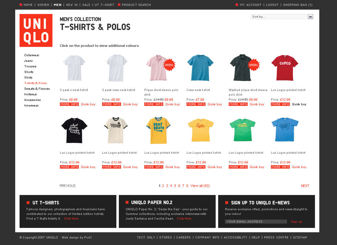This screenshot has height=245, width=337.
Task: Click the OFFERS badge on dark polo
Action: [x=254, y=65]
